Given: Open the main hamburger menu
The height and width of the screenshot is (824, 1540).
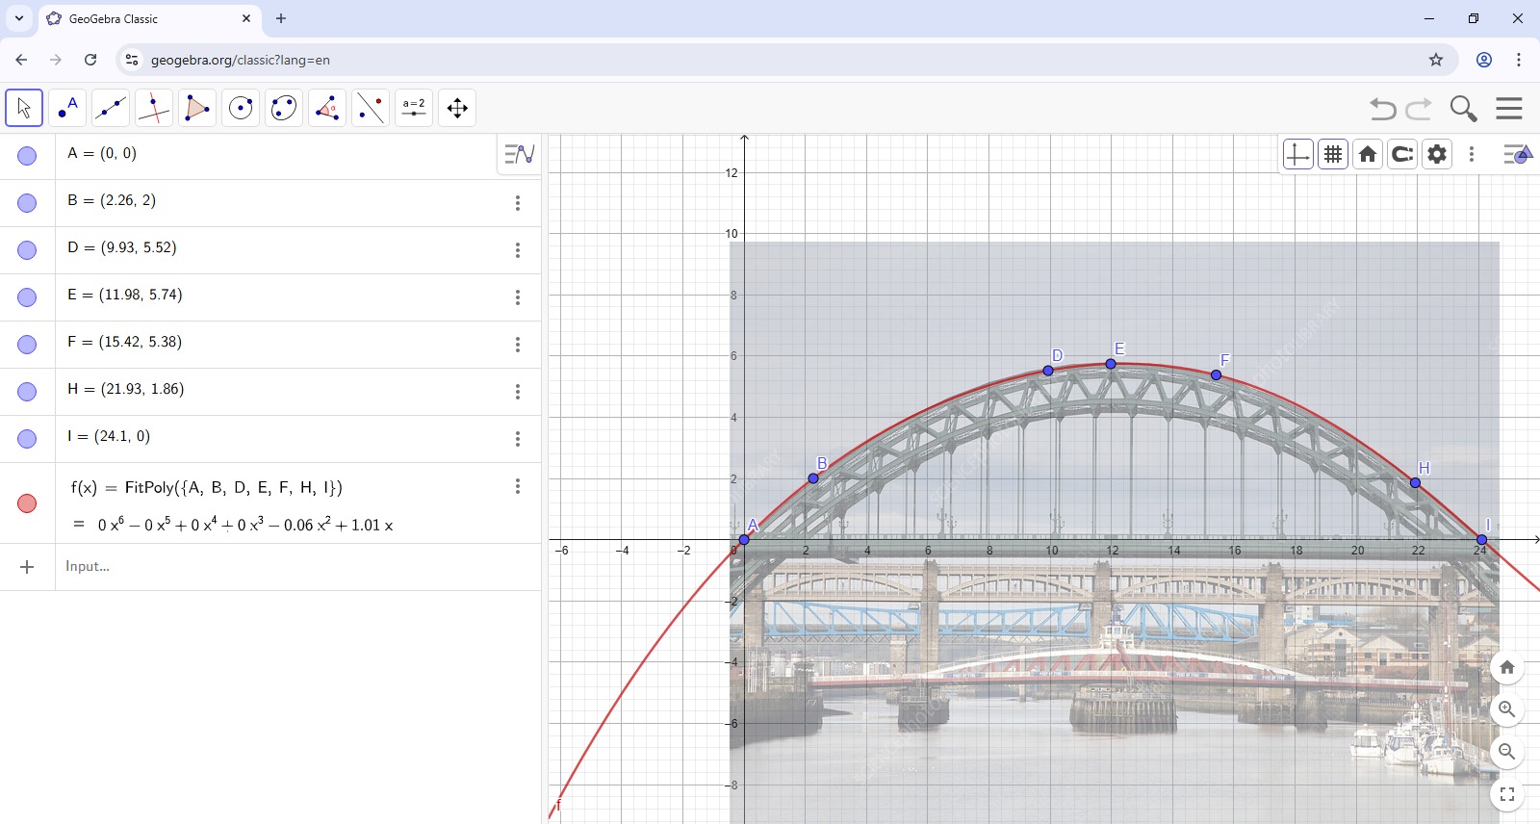Looking at the screenshot, I should click(1509, 109).
